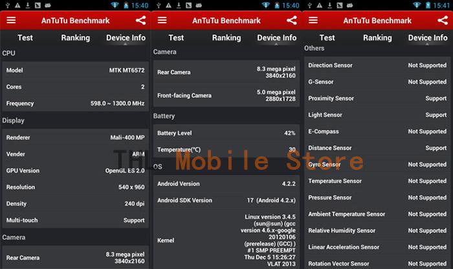Tap Temperature Sensor row
The image size is (453, 269).
pos(377,181)
